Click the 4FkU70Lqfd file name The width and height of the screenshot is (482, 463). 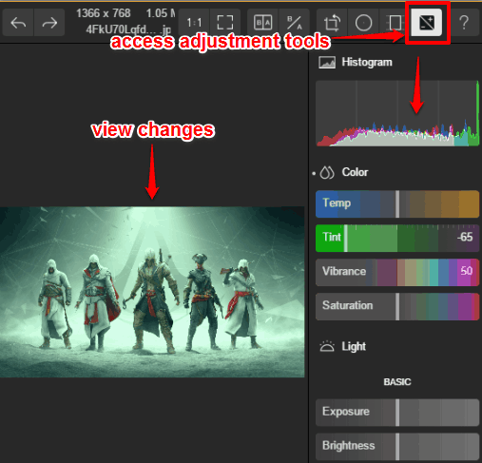[x=128, y=29]
